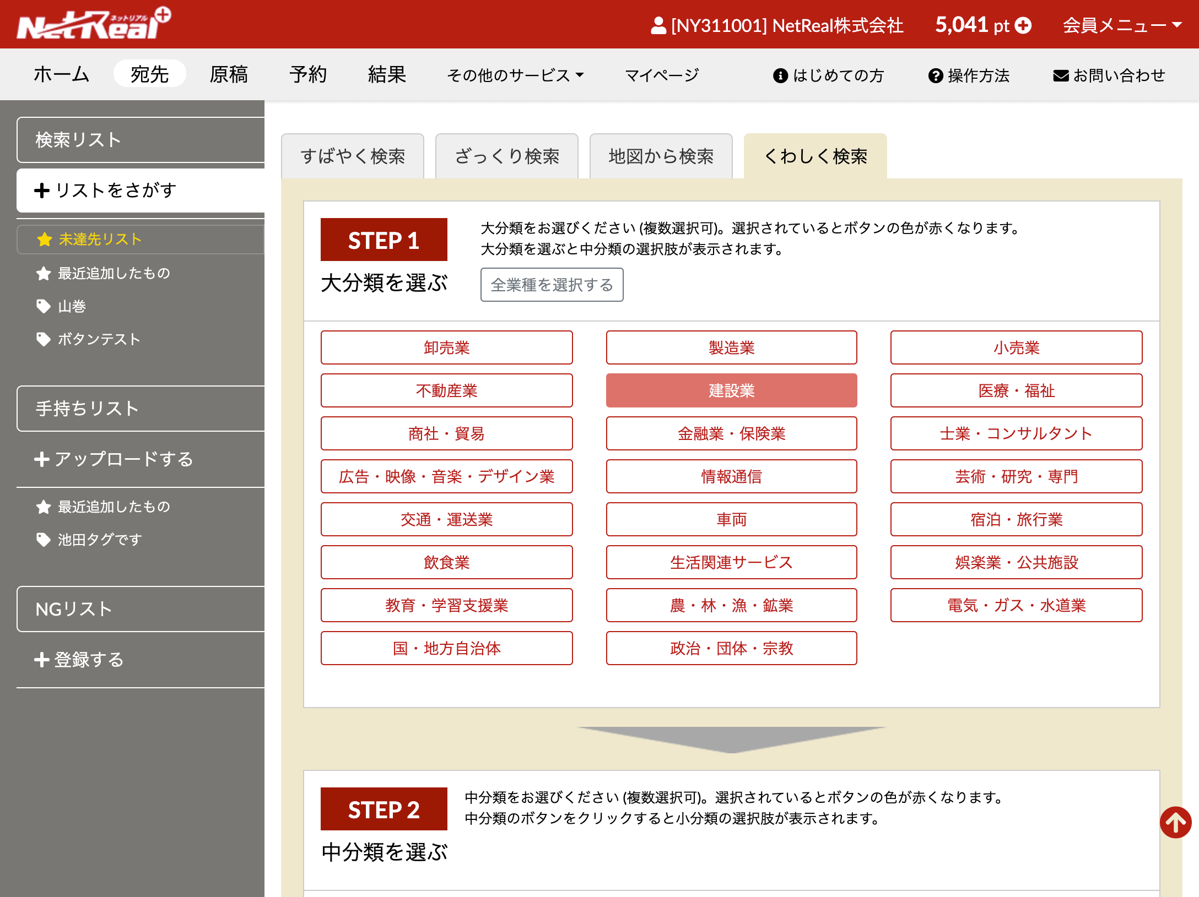The width and height of the screenshot is (1199, 897).
Task: Switch to the 地図から検索 tab
Action: [661, 156]
